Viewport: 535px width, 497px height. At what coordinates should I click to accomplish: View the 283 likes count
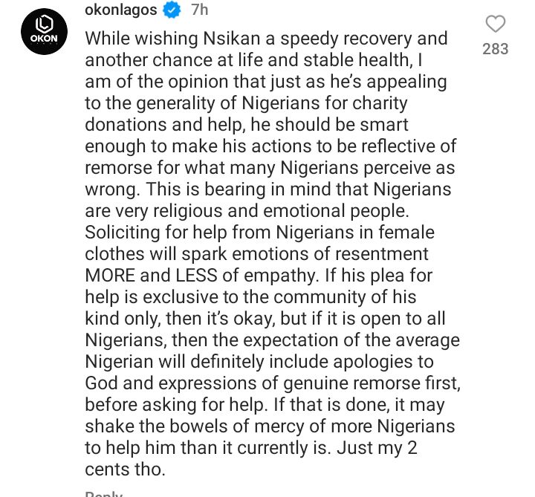click(495, 49)
